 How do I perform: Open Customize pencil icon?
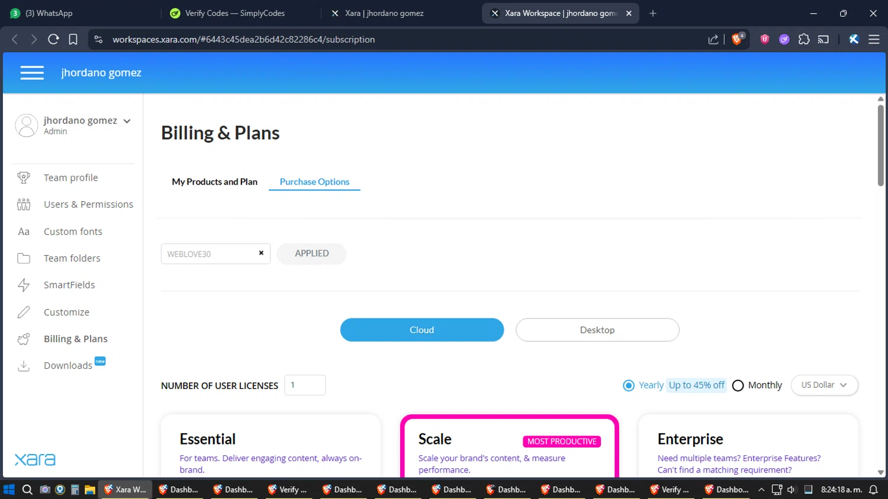pos(24,312)
